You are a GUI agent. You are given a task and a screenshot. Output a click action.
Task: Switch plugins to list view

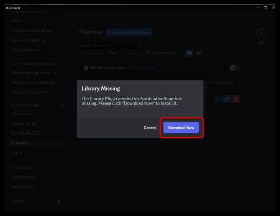pyautogui.click(x=189, y=53)
